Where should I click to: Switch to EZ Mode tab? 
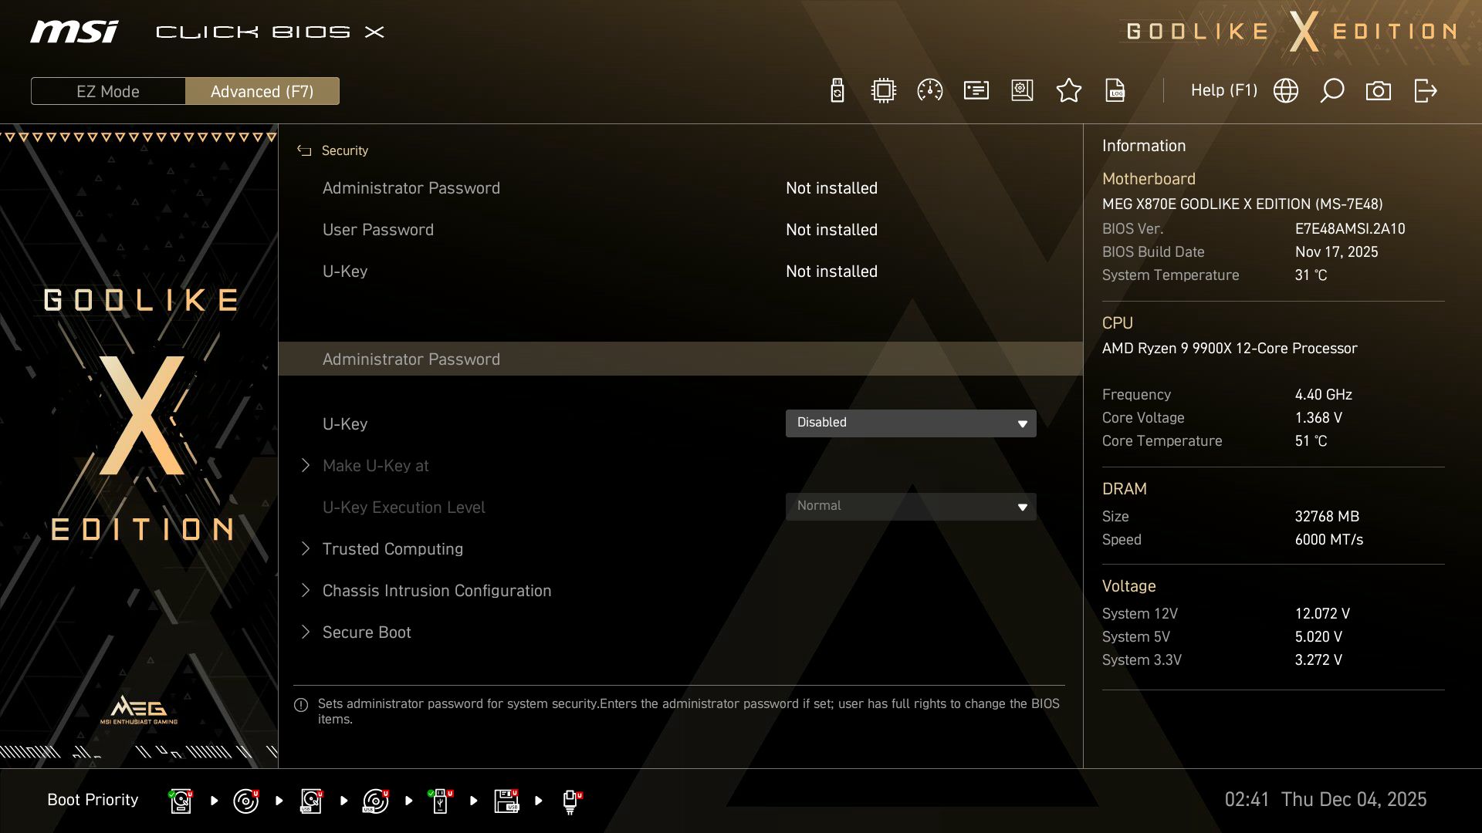point(108,90)
